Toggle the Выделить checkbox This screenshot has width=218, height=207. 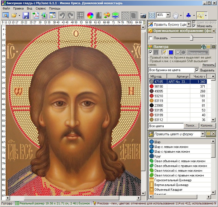[x=197, y=70]
